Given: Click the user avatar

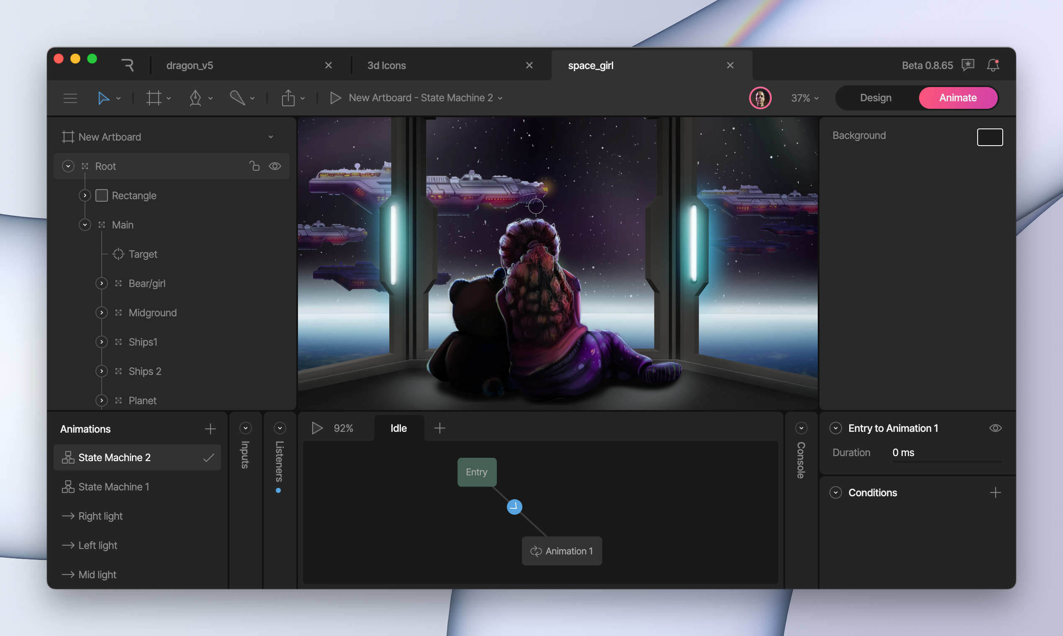Looking at the screenshot, I should [x=760, y=98].
